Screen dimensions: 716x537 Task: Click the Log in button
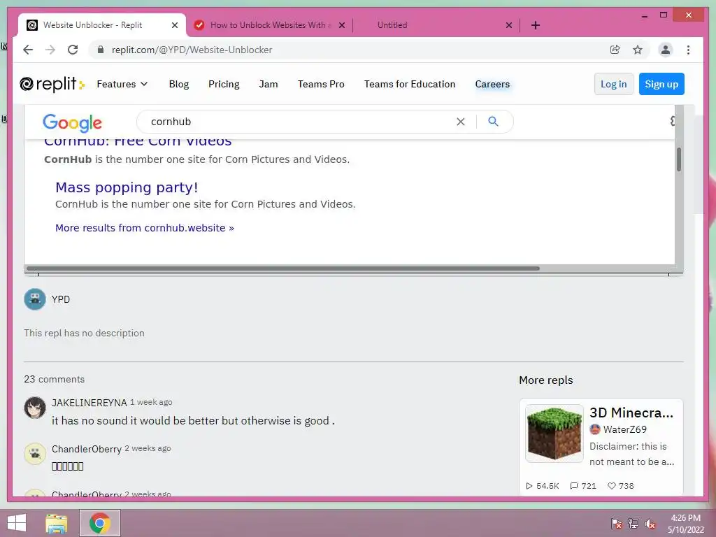(x=614, y=84)
